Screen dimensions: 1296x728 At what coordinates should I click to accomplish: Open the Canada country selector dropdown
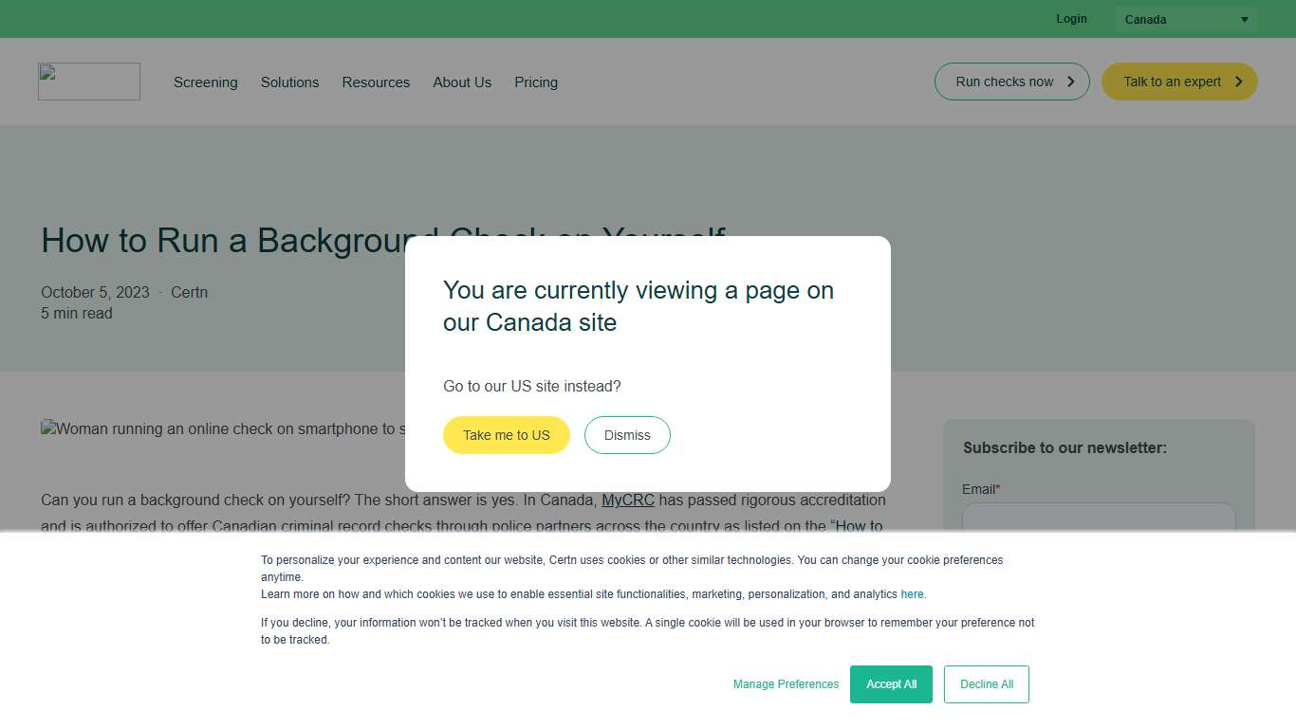point(1184,19)
